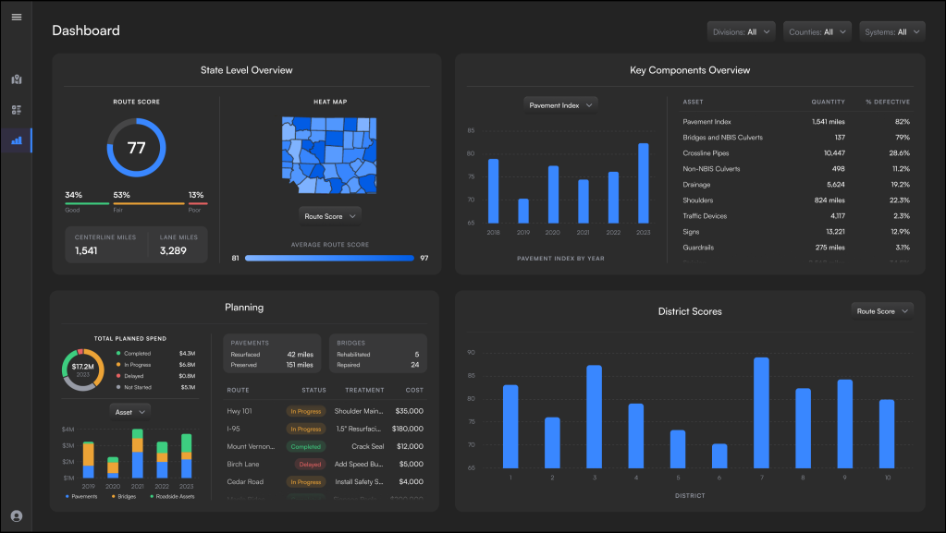Click the user profile icon at bottom left
Image resolution: width=946 pixels, height=533 pixels.
click(x=16, y=516)
